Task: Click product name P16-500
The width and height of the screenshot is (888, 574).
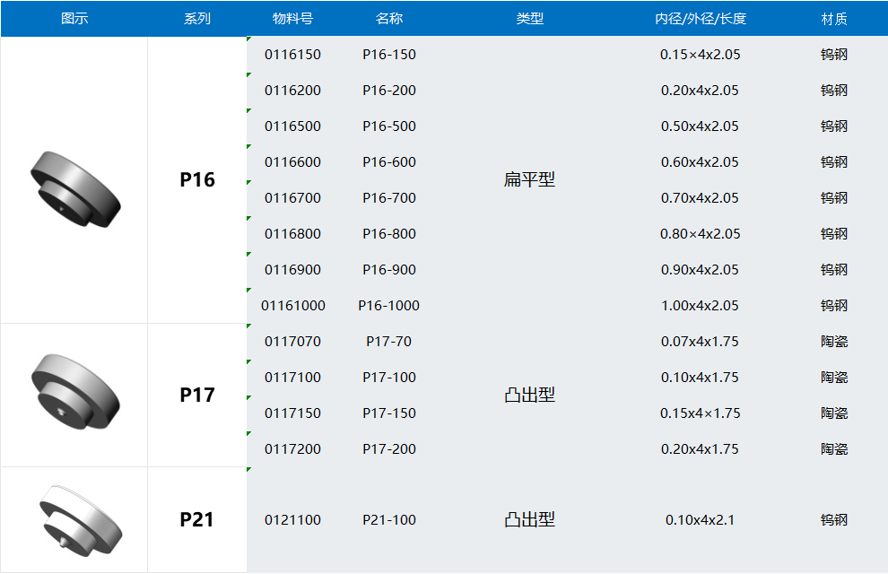Action: point(389,126)
